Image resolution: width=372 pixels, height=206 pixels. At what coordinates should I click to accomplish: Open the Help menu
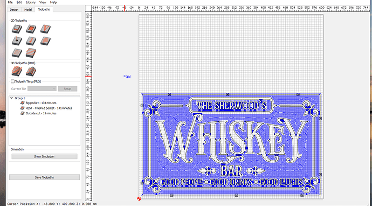[x=53, y=2]
